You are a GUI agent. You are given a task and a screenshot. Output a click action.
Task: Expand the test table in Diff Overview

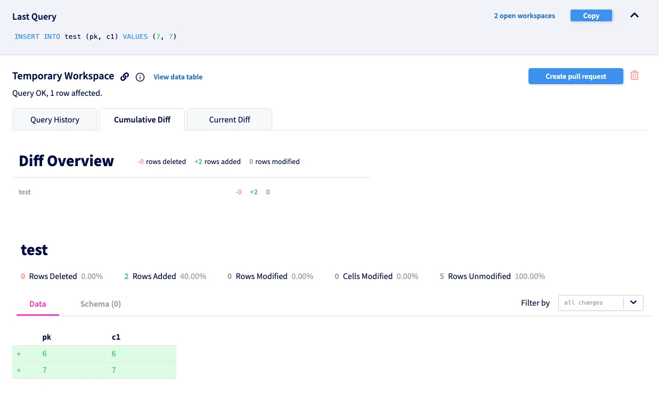point(25,192)
